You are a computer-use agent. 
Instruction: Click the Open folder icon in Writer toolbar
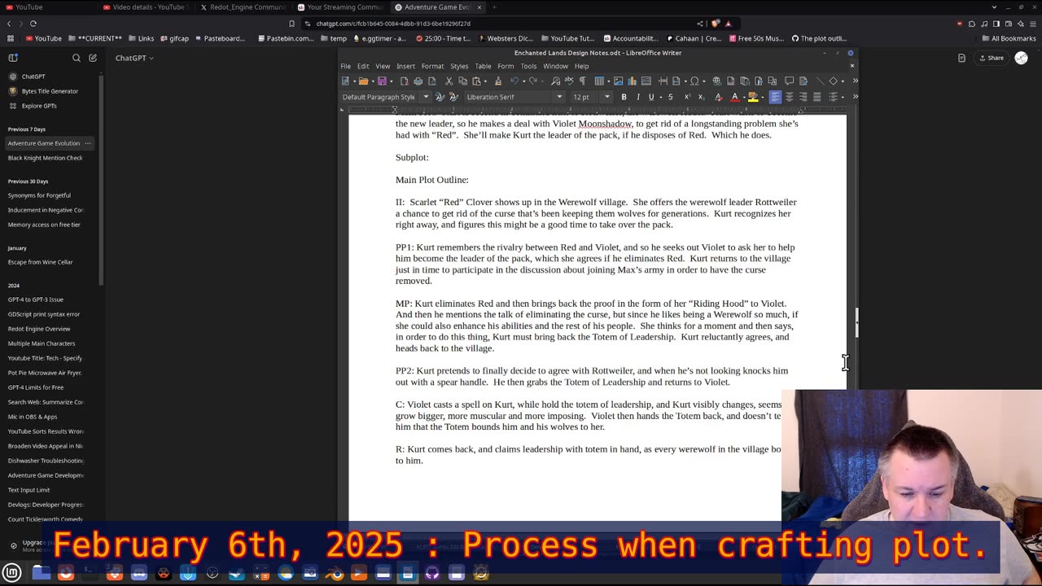click(363, 81)
